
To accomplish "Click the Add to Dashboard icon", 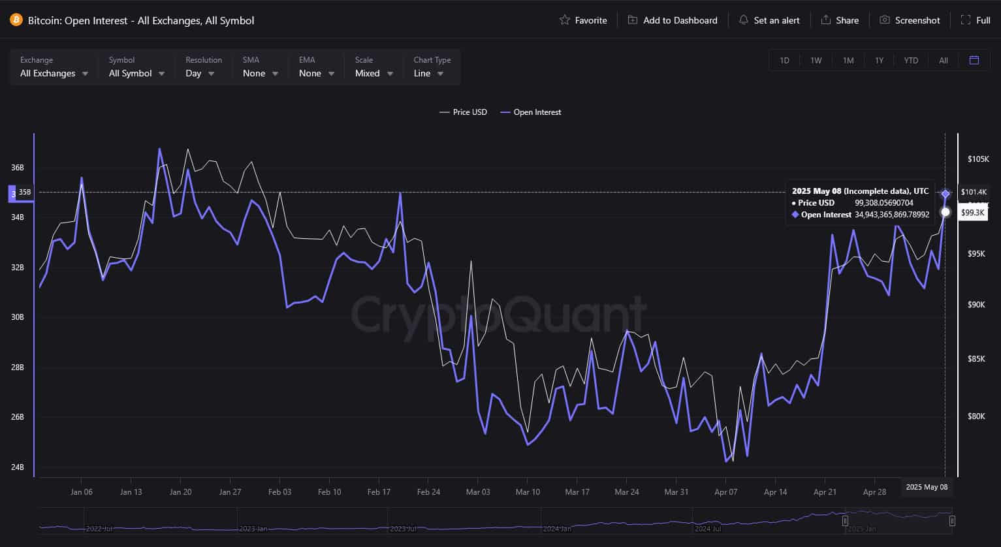I will pos(631,20).
